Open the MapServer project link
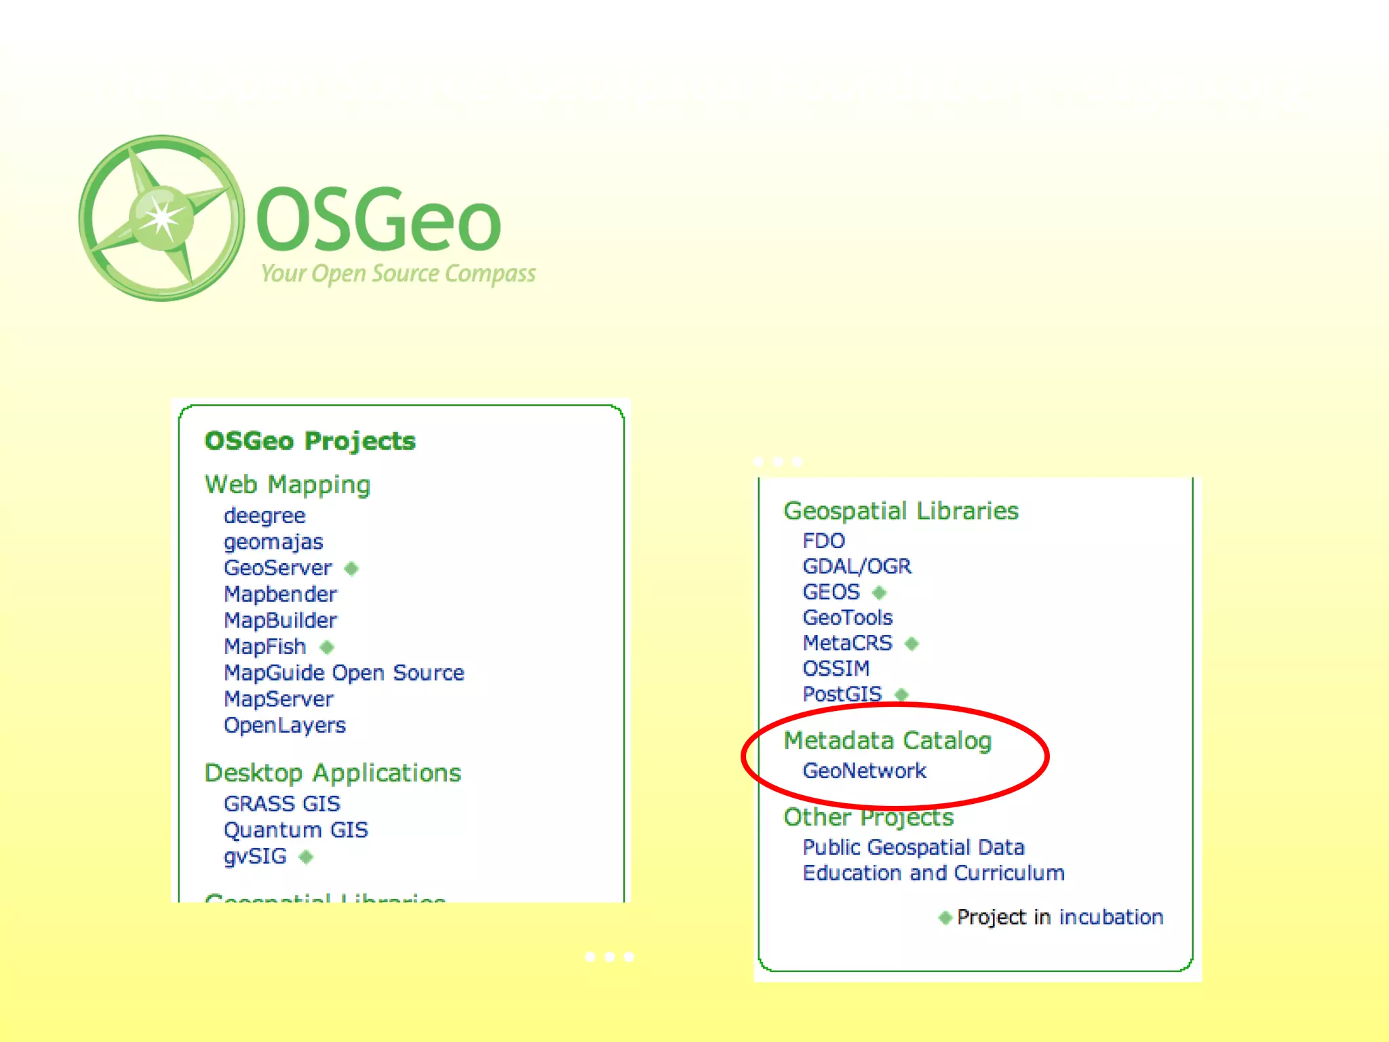 coord(279,699)
